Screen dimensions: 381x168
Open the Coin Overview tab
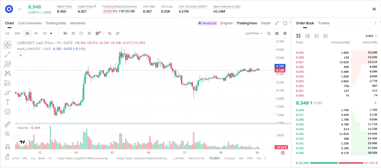point(30,23)
